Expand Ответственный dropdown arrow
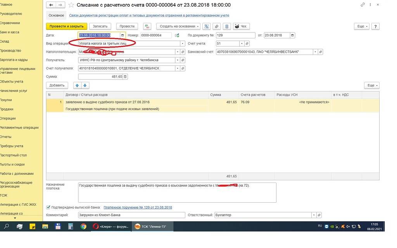Image resolution: width=397 pixels, height=248 pixels. pos(314,215)
